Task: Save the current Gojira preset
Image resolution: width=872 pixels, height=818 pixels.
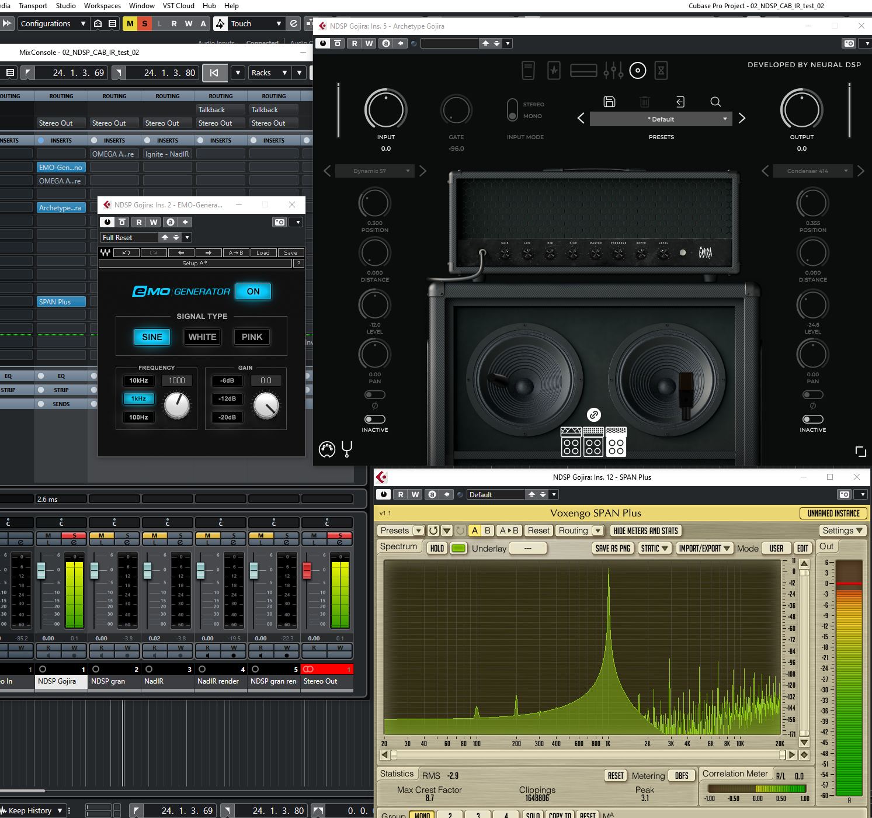Action: (609, 102)
